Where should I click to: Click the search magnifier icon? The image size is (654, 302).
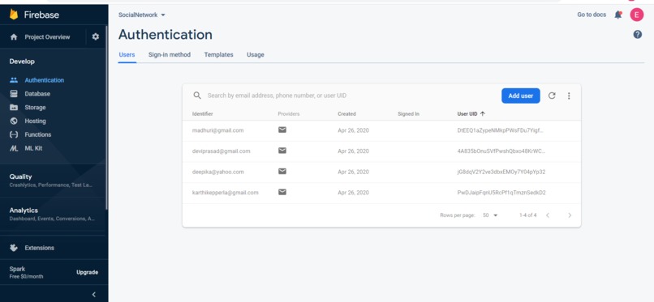(x=197, y=96)
